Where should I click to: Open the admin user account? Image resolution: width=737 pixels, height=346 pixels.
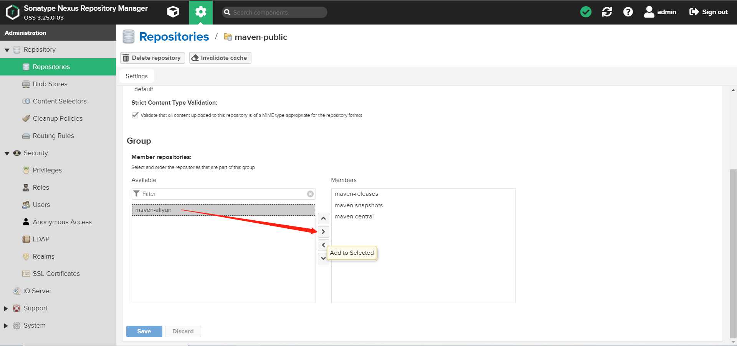point(660,12)
